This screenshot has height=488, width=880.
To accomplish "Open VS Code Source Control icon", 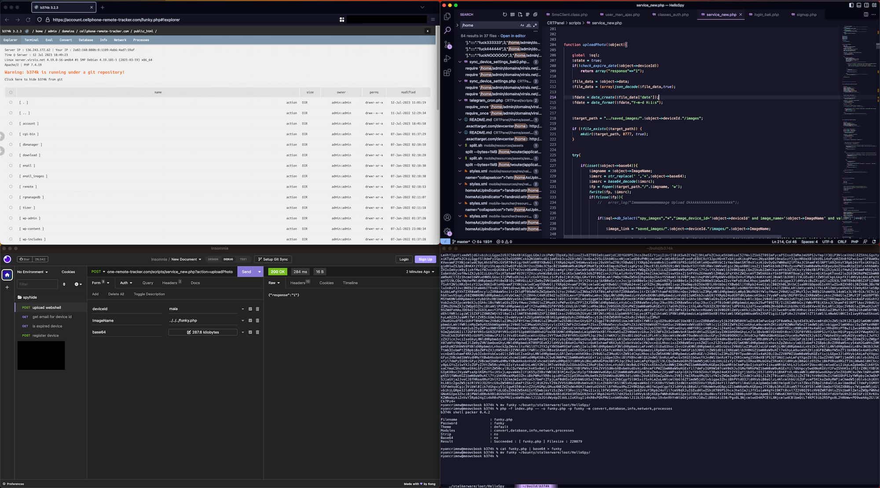I will tap(447, 44).
